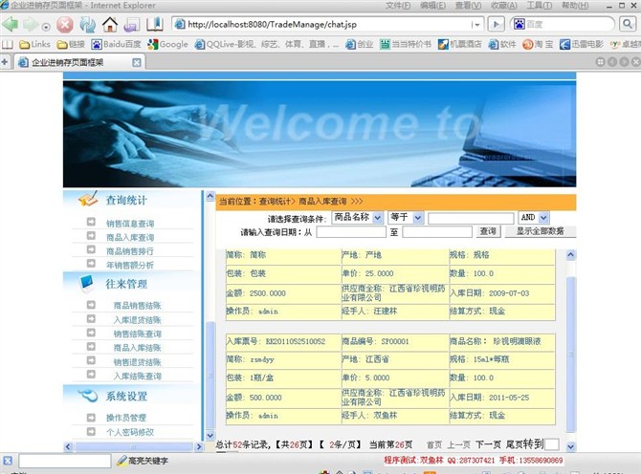Open the QQLive bookmark
641x474 pixels.
(267, 44)
